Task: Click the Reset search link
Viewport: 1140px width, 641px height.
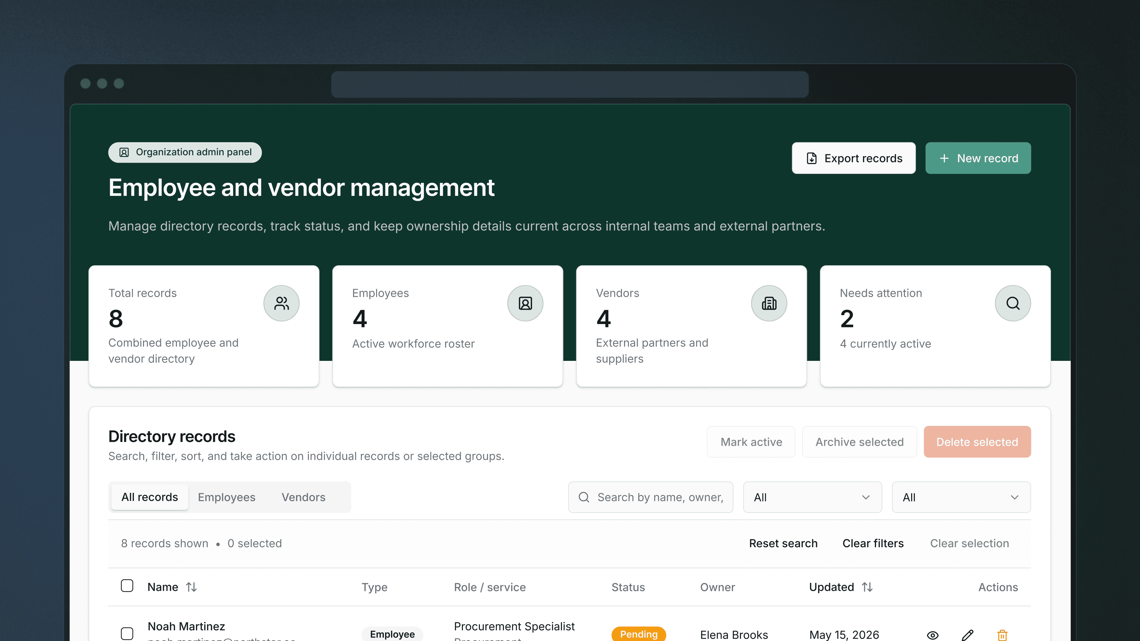Action: 783,543
